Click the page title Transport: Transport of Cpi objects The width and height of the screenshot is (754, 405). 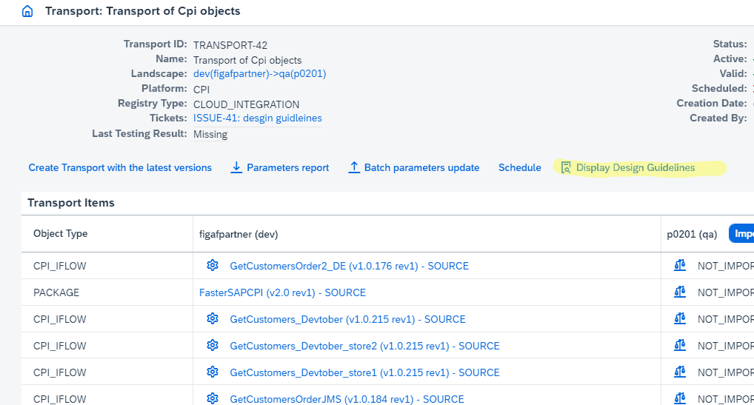[x=143, y=11]
